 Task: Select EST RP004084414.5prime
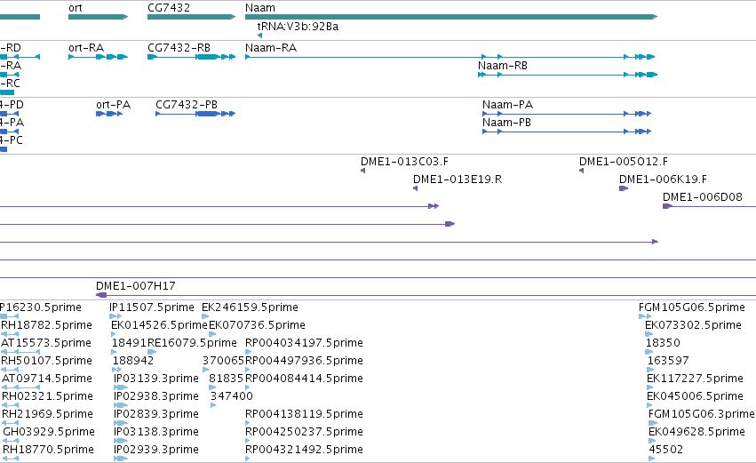point(304,379)
